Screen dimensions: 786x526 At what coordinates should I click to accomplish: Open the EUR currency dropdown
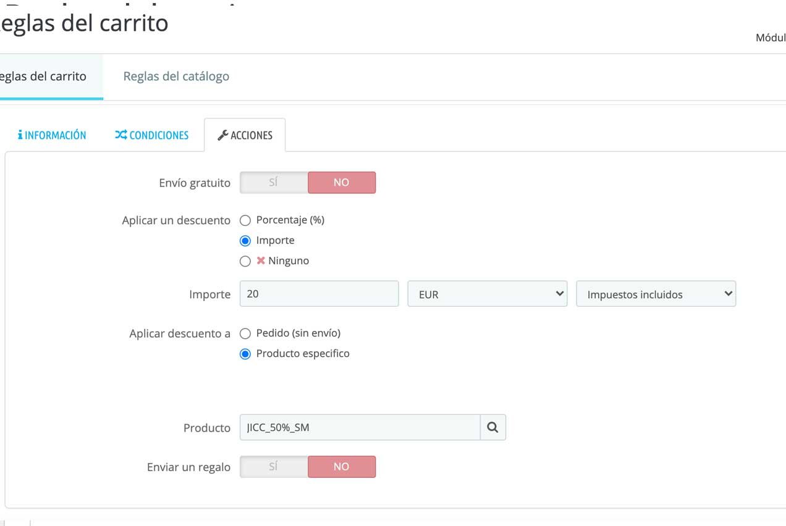pos(487,294)
